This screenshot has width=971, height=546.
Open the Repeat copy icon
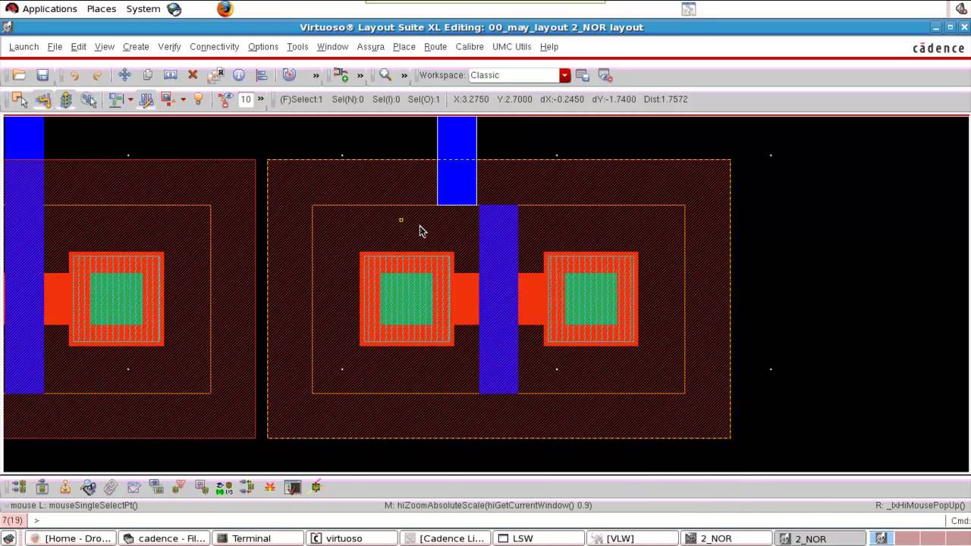point(216,75)
